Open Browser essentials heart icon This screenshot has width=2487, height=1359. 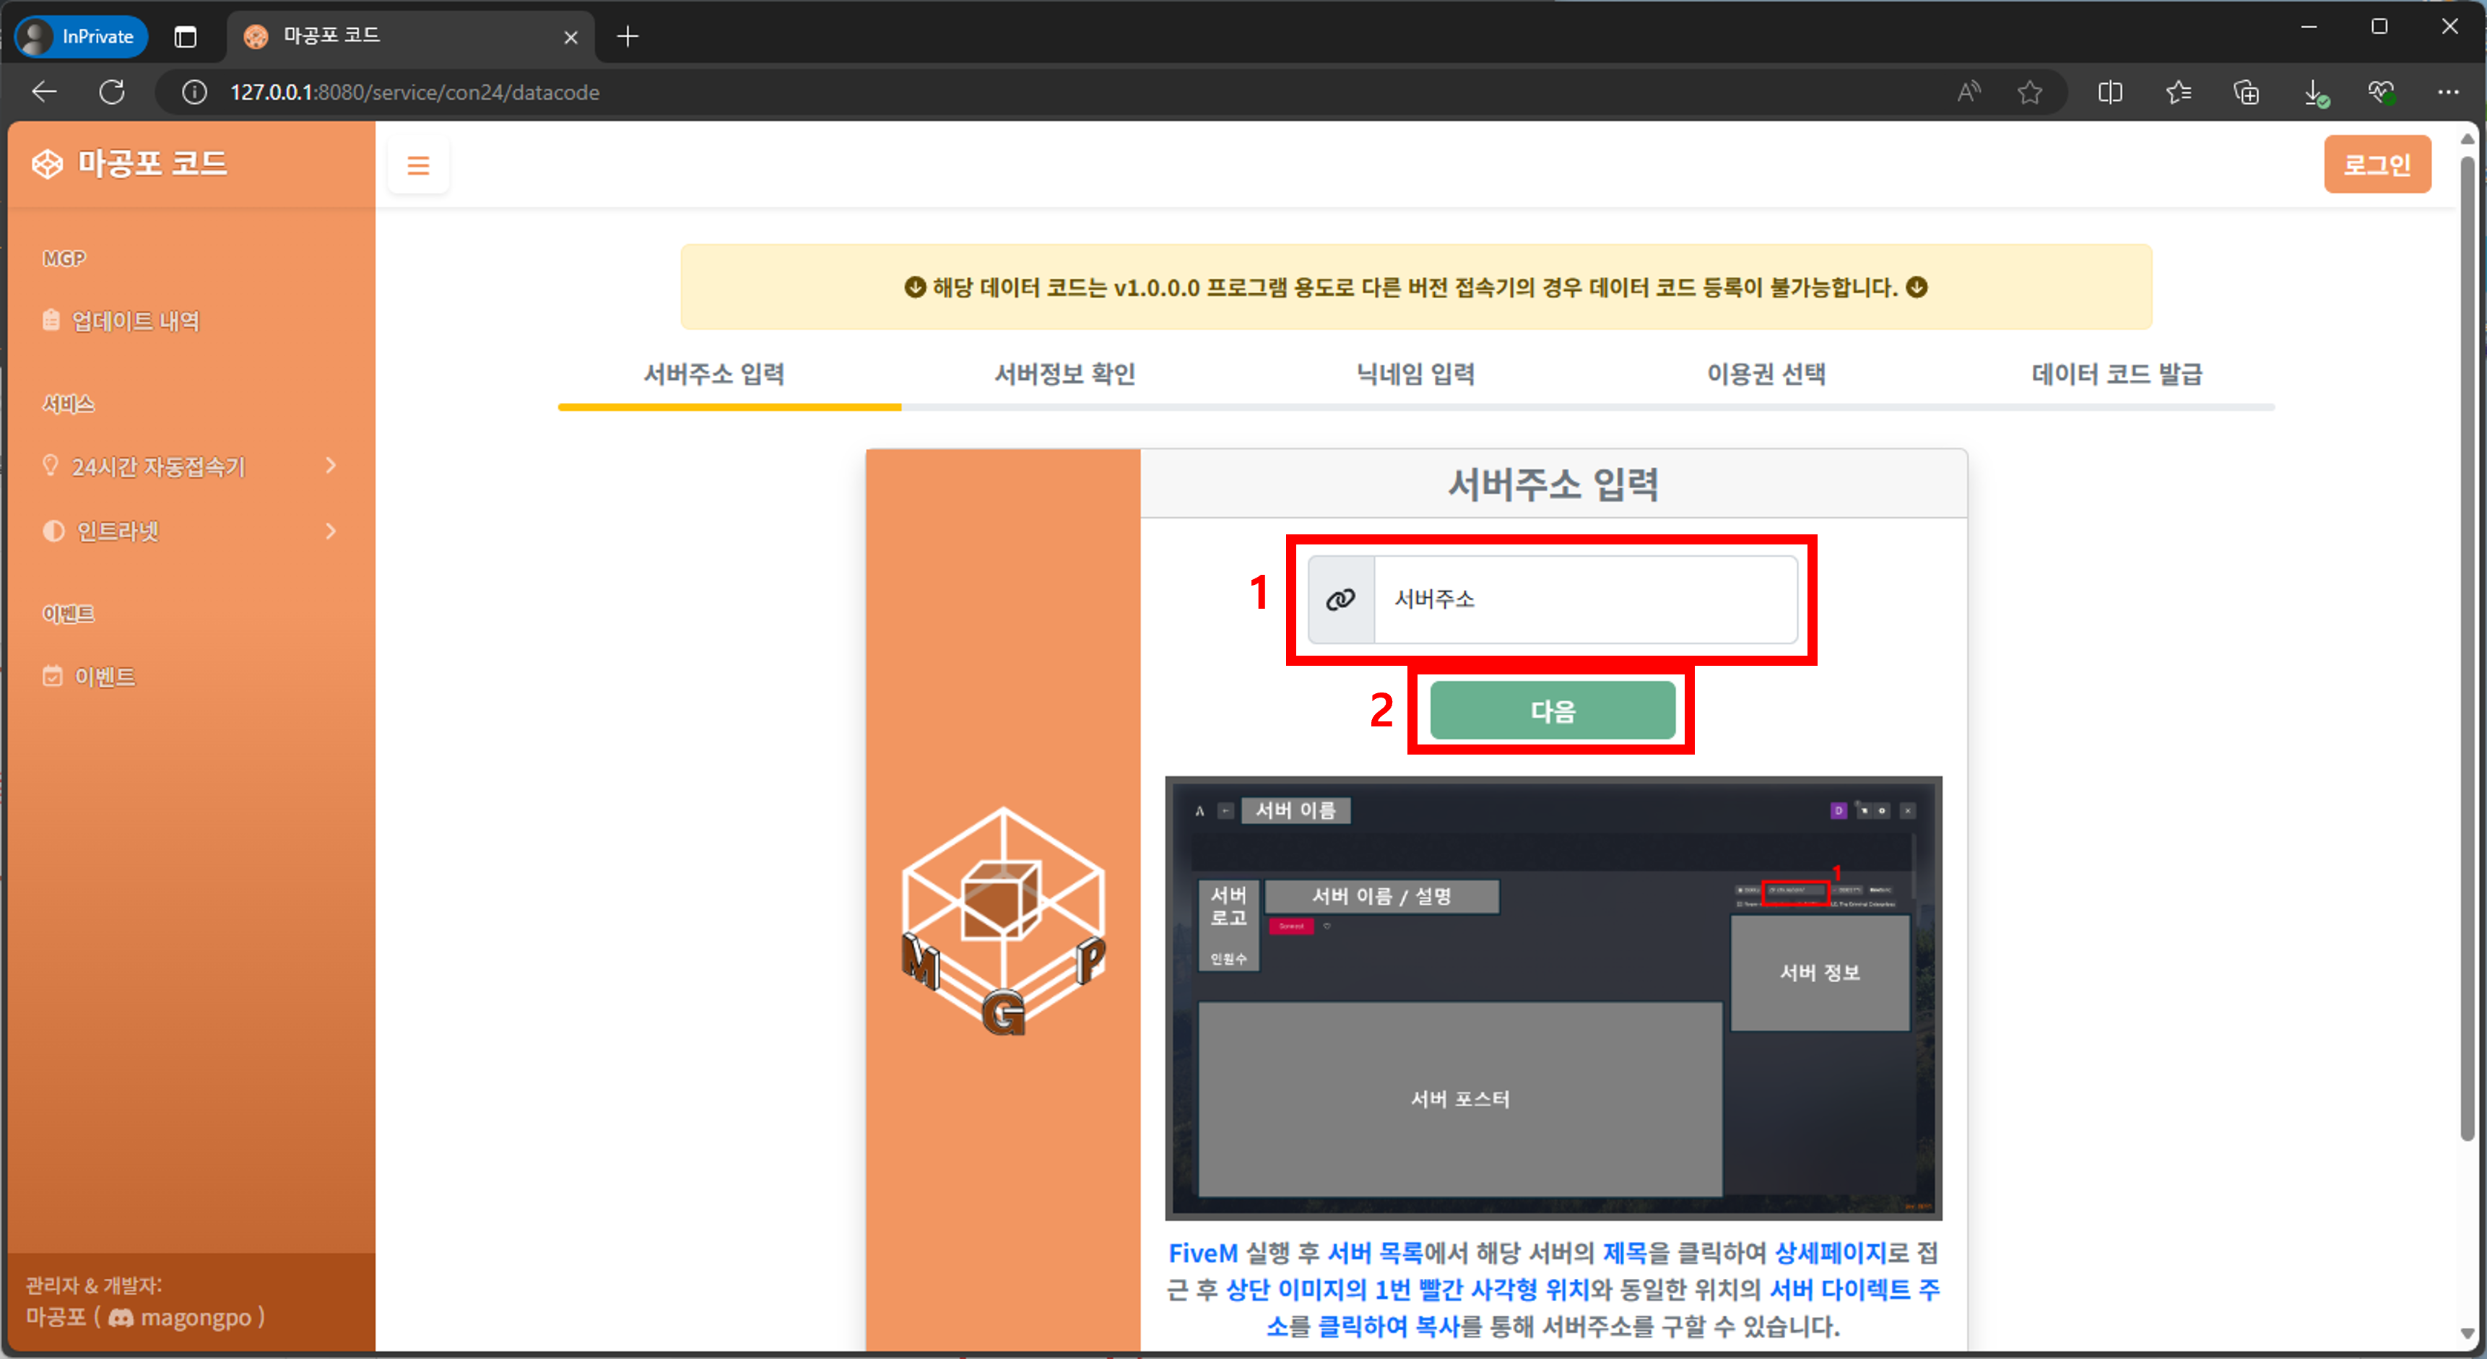point(2381,92)
